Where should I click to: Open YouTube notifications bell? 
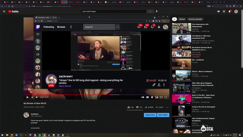click(x=230, y=11)
